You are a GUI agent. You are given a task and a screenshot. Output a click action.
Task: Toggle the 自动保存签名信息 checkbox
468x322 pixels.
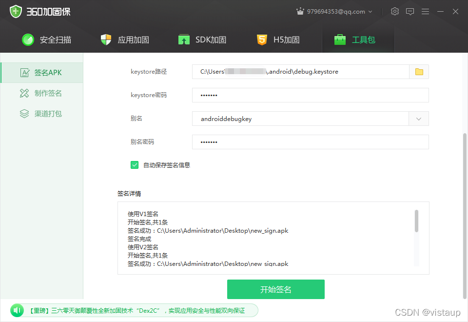[x=135, y=165]
